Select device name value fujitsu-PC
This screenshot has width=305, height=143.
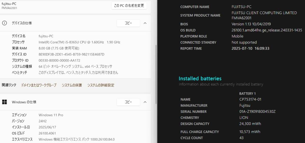46,36
